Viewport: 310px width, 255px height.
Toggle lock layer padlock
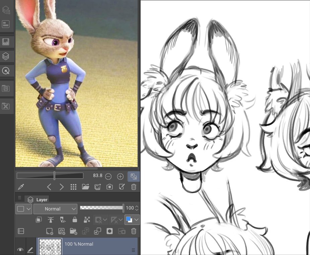pyautogui.click(x=75, y=220)
